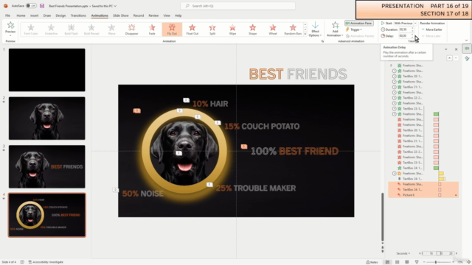Click the Search box
The height and width of the screenshot is (265, 472).
237,6
